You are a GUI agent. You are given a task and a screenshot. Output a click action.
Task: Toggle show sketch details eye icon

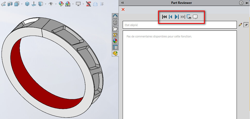coord(189,17)
